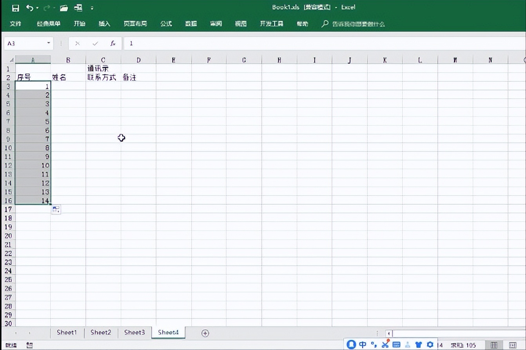The height and width of the screenshot is (350, 526).
Task: Click the cell containing 姓名
Action: [68, 77]
